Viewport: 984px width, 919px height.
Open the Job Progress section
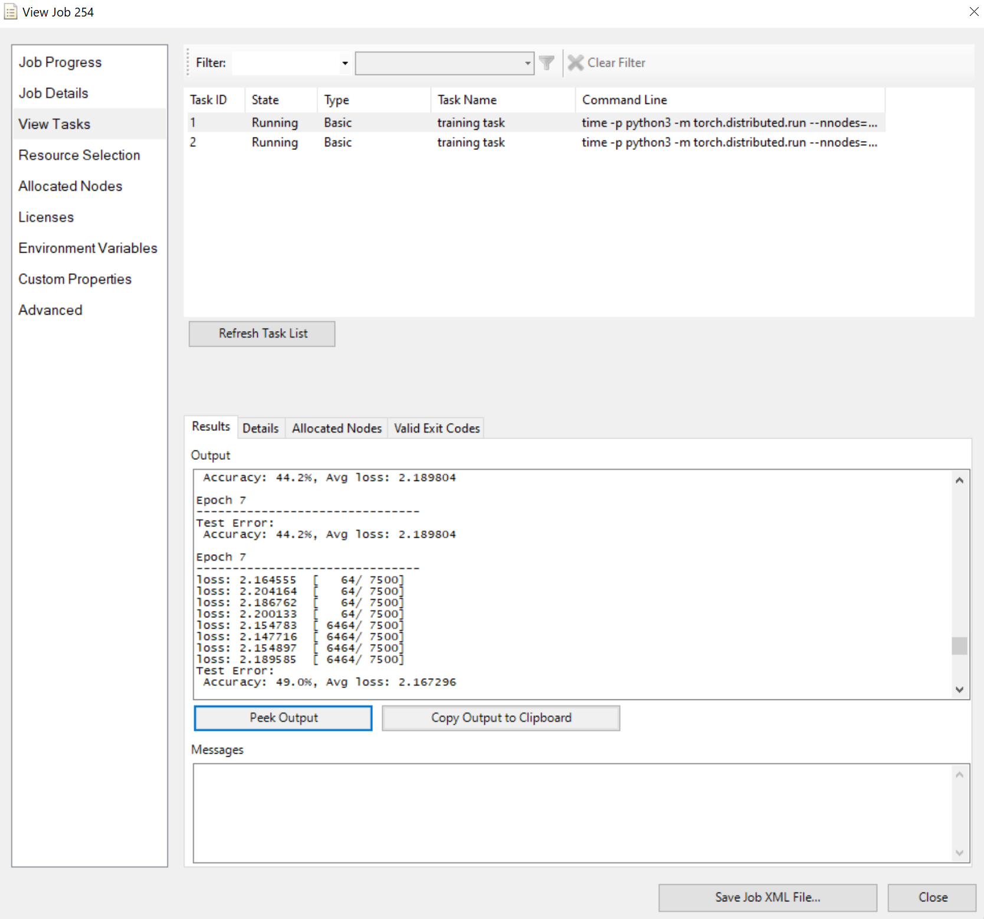[x=60, y=62]
